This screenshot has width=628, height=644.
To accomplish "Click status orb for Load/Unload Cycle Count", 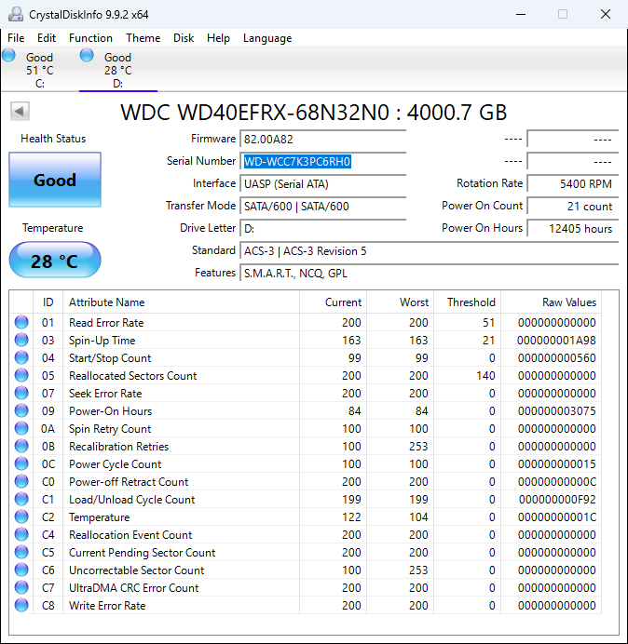I will tap(21, 499).
